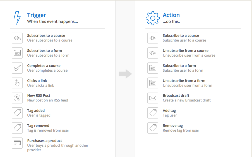Choose the New RSS Post trigger label

tap(39, 96)
